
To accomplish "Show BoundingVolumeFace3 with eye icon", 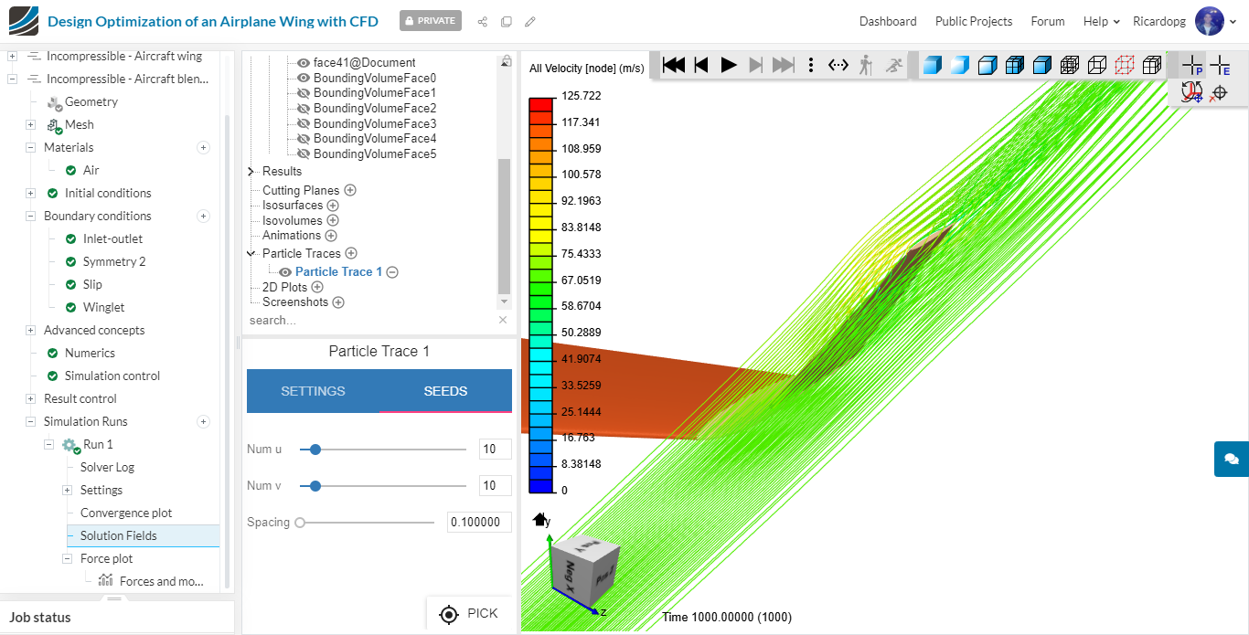I will pos(304,123).
